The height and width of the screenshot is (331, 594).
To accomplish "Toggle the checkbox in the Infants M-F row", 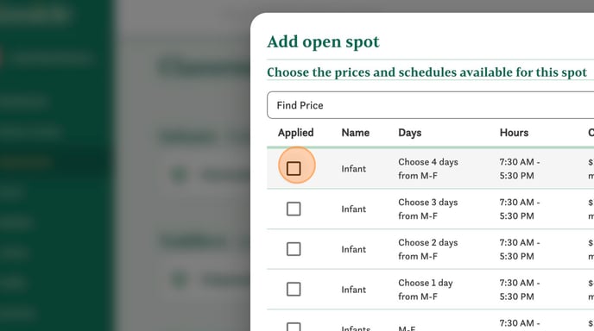I will [x=294, y=328].
